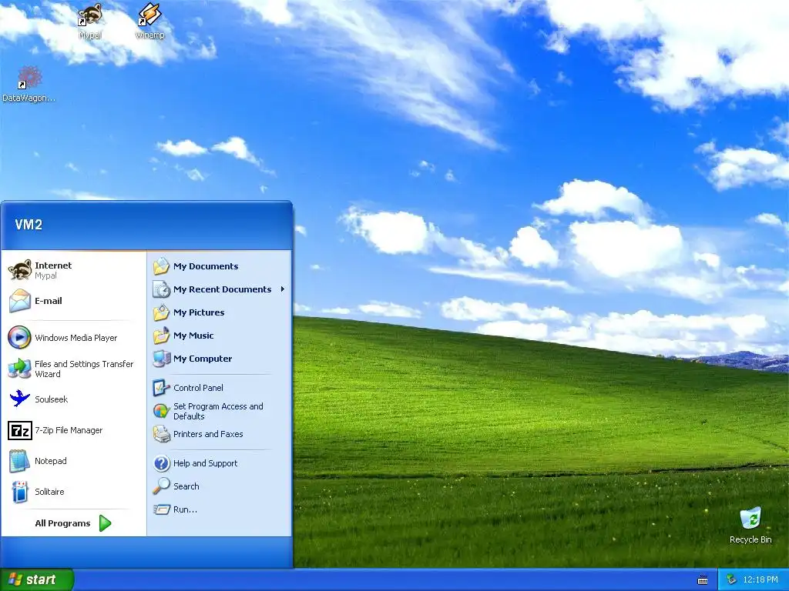Open Internet Mypal in Start menu

pos(73,270)
